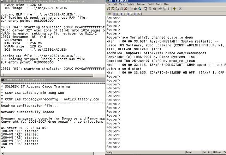The width and height of the screenshot is (226, 155).
Task: Click the '34, 8' cursor position status entry
Action: tap(207, 152)
